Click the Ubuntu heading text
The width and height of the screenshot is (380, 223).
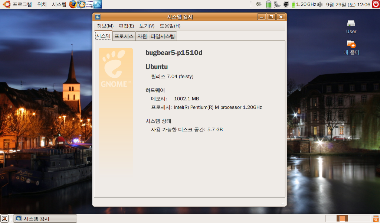click(157, 67)
